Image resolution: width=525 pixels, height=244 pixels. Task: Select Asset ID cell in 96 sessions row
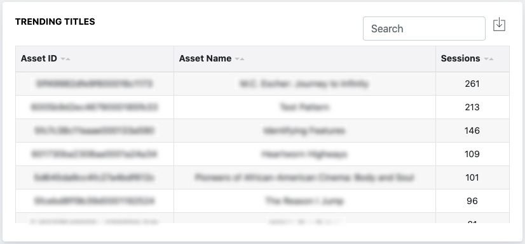click(x=95, y=201)
